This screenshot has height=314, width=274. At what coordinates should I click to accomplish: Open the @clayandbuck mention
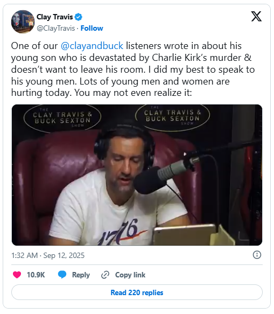click(x=92, y=46)
